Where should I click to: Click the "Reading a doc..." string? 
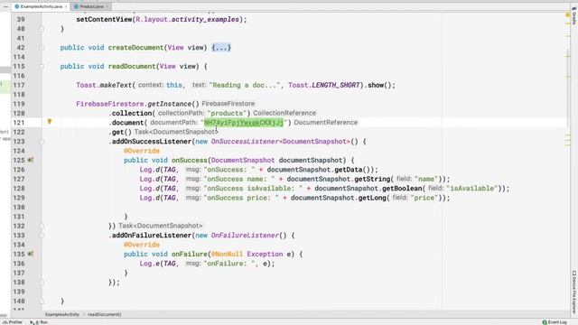coord(245,85)
